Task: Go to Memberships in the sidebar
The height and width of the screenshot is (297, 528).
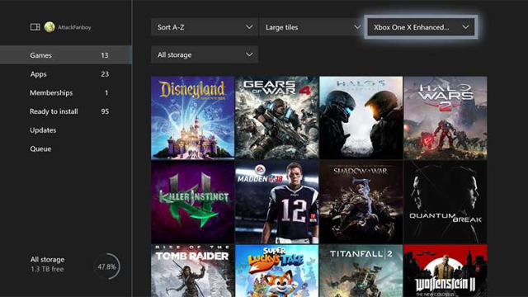Action: click(66, 92)
